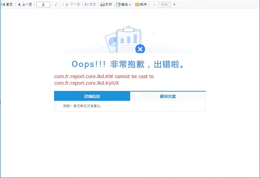Click the 抱歉!暂无解决方案建议 text
Image resolution: width=260 pixels, height=178 pixels.
pyautogui.click(x=82, y=106)
